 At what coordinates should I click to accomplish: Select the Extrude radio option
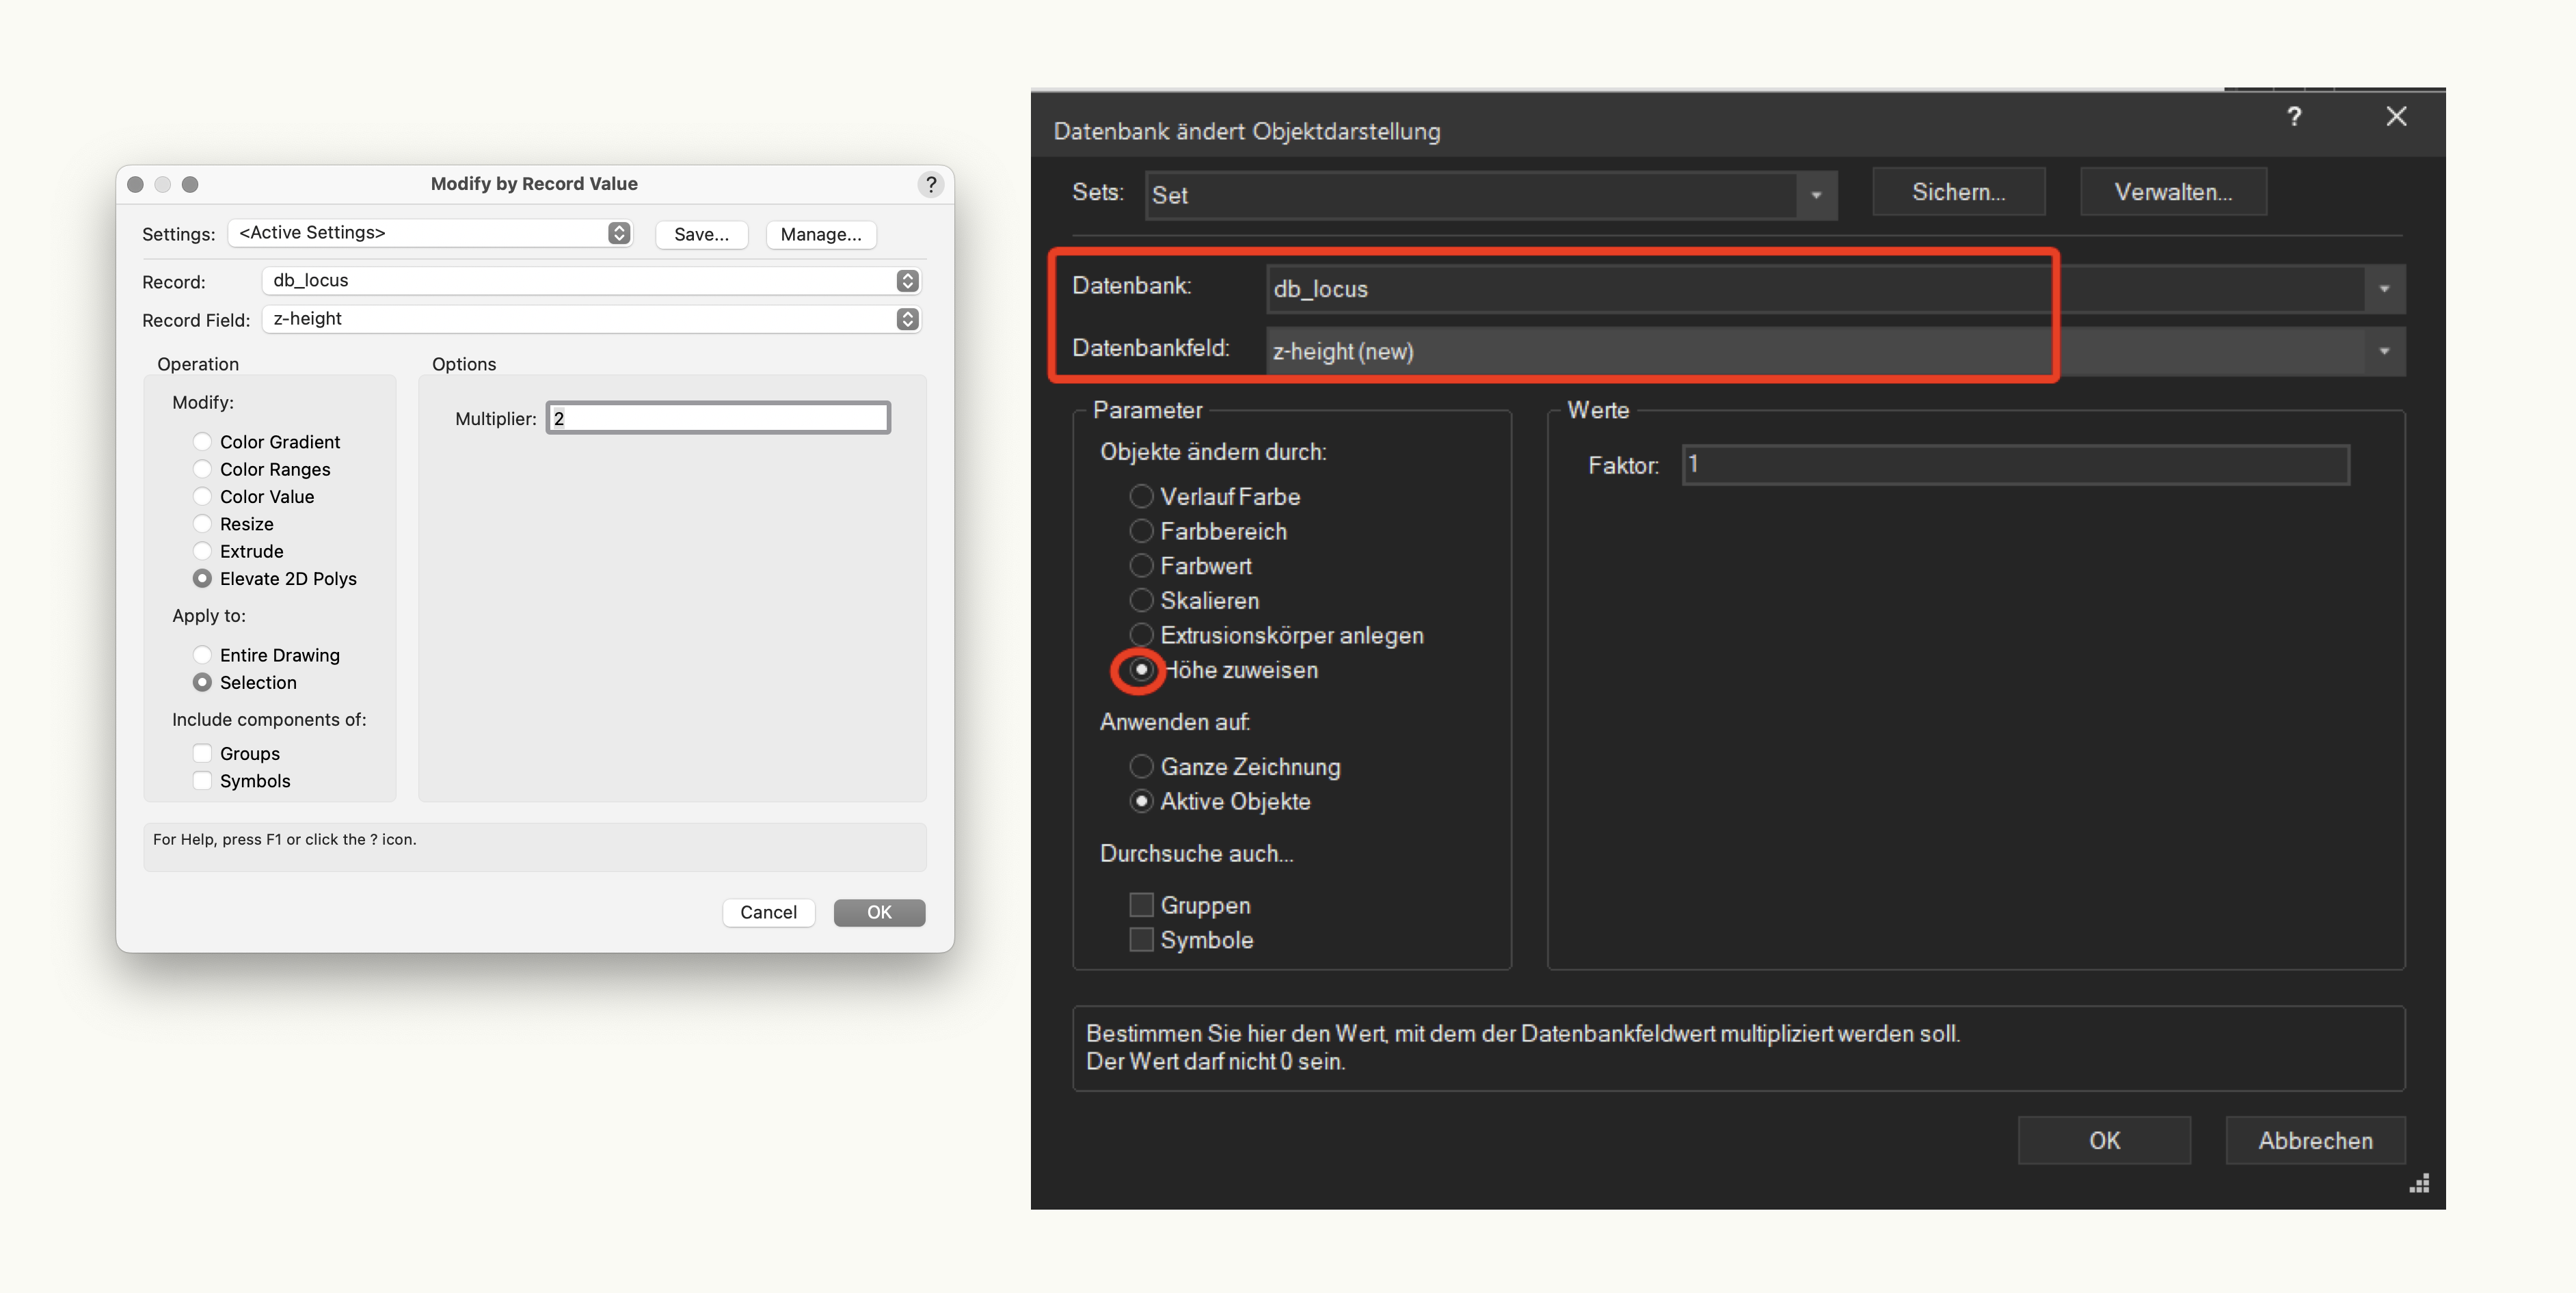tap(202, 551)
